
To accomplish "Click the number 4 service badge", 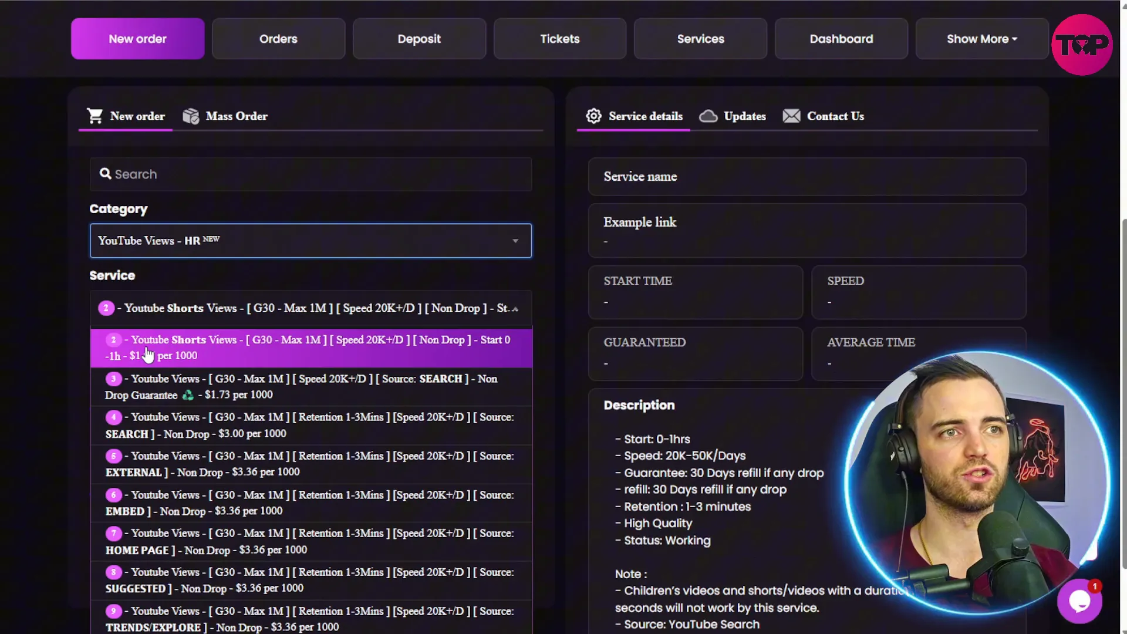I will coord(113,417).
